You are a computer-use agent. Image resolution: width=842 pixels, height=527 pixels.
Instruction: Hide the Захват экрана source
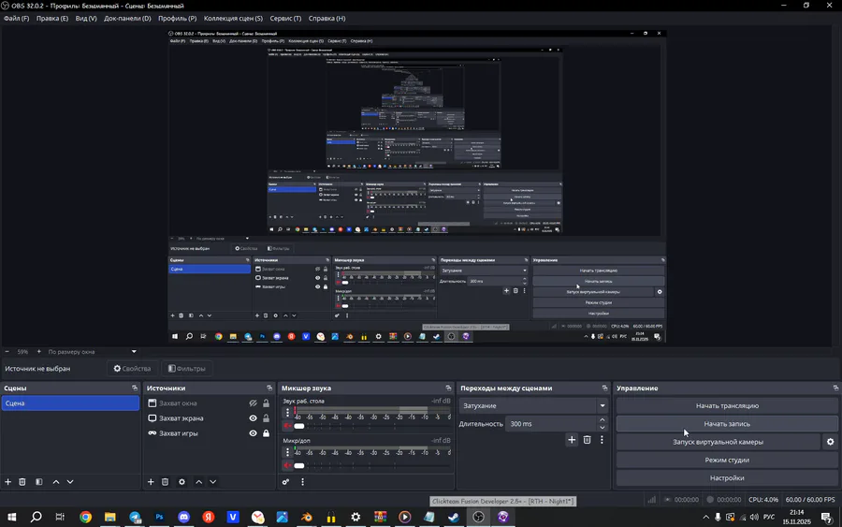tap(253, 418)
